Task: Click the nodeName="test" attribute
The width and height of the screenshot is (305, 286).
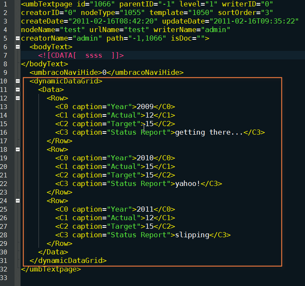Action: click(53, 30)
